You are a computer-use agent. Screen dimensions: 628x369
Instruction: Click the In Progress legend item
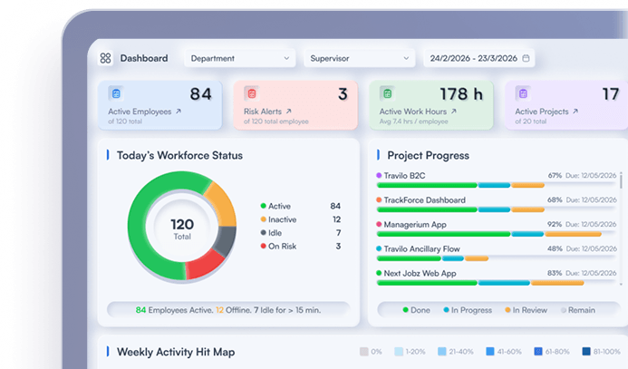click(468, 310)
